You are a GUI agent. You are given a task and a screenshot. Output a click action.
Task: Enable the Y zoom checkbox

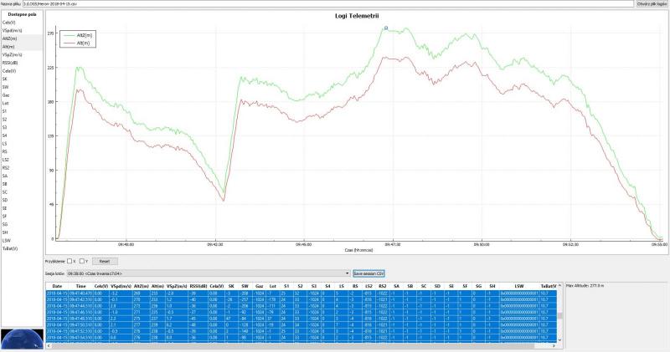point(81,261)
